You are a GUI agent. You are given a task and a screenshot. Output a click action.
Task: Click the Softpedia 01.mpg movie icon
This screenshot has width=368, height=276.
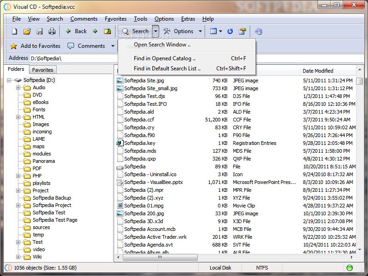120,206
